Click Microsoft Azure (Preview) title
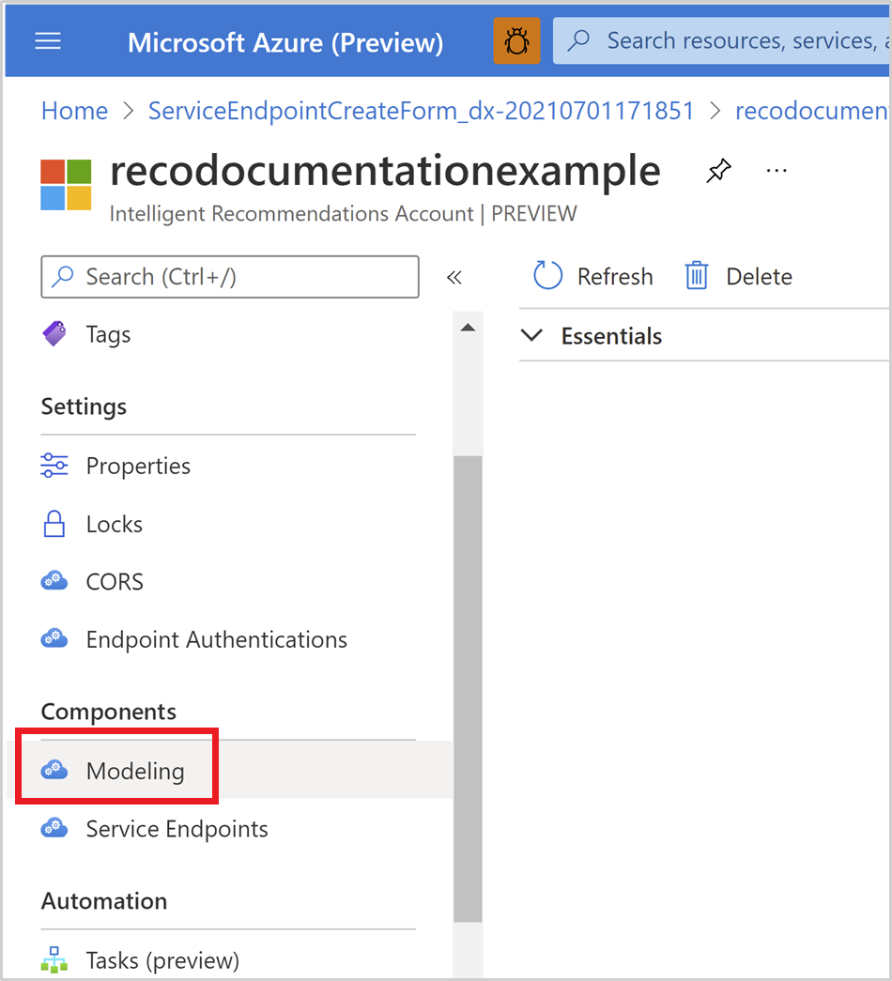The image size is (892, 981). point(285,42)
